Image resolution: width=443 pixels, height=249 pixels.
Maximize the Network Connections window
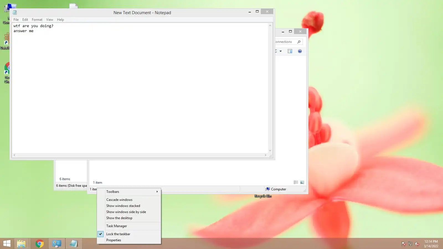[290, 31]
